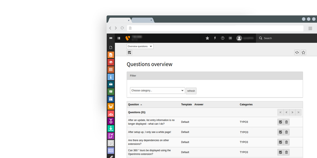The width and height of the screenshot is (317, 158).
Task: Click the 'Answer' column header
Action: (199, 104)
